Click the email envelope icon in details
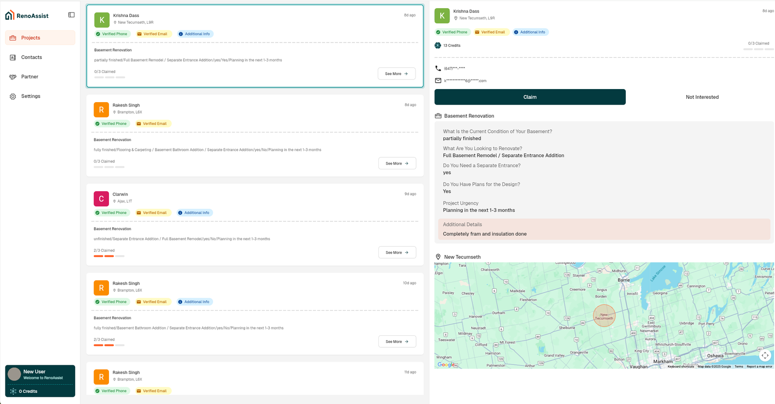The image size is (775, 404). pyautogui.click(x=438, y=81)
